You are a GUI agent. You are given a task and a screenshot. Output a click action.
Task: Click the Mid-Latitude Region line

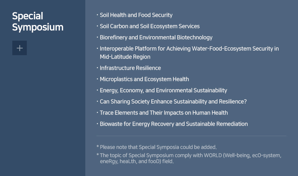pyautogui.click(x=125, y=57)
